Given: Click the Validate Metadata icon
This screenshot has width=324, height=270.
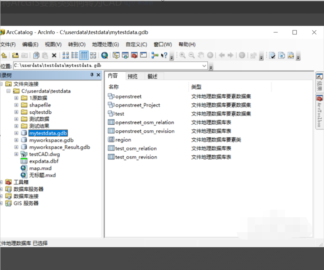Looking at the screenshot, I should coord(272,55).
